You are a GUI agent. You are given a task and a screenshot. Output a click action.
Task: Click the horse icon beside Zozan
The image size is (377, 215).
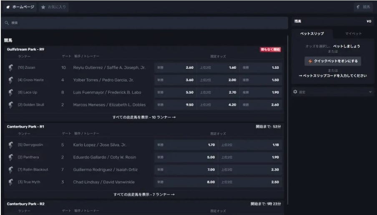[10, 68]
